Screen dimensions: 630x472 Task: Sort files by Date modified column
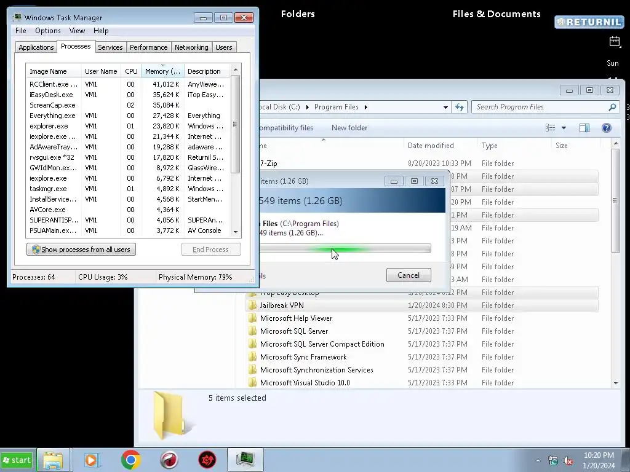(440, 145)
